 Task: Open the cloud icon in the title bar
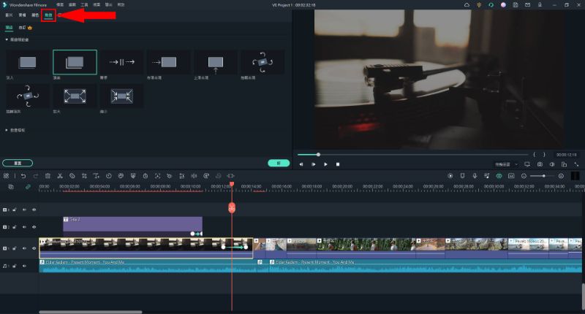[x=467, y=5]
